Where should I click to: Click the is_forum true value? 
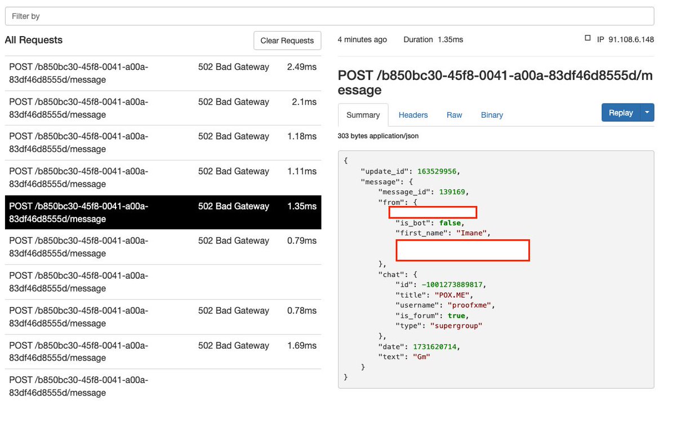(458, 315)
